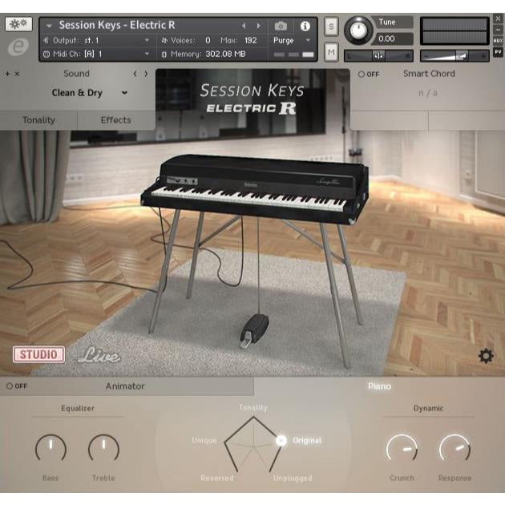Click the Equalizer section label
Screen dimensions: 505x505
(78, 408)
